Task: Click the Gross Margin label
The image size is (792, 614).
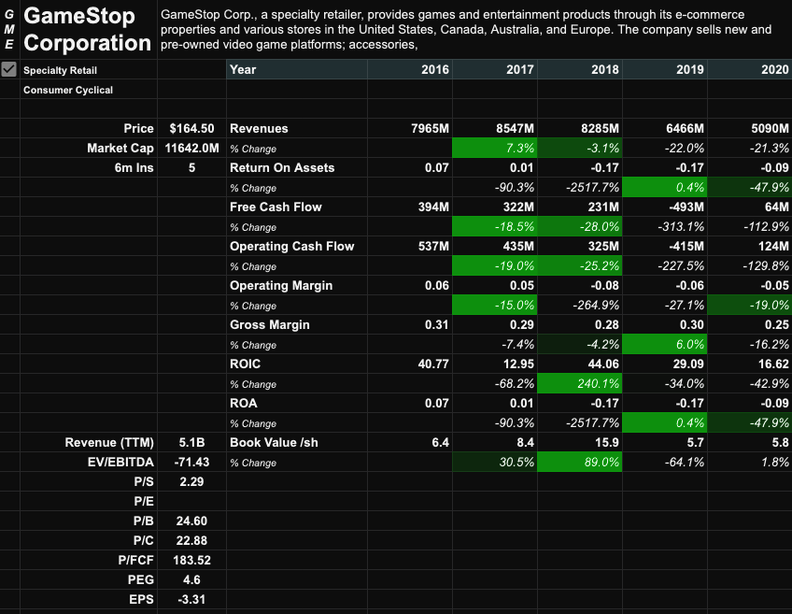Action: (x=296, y=324)
